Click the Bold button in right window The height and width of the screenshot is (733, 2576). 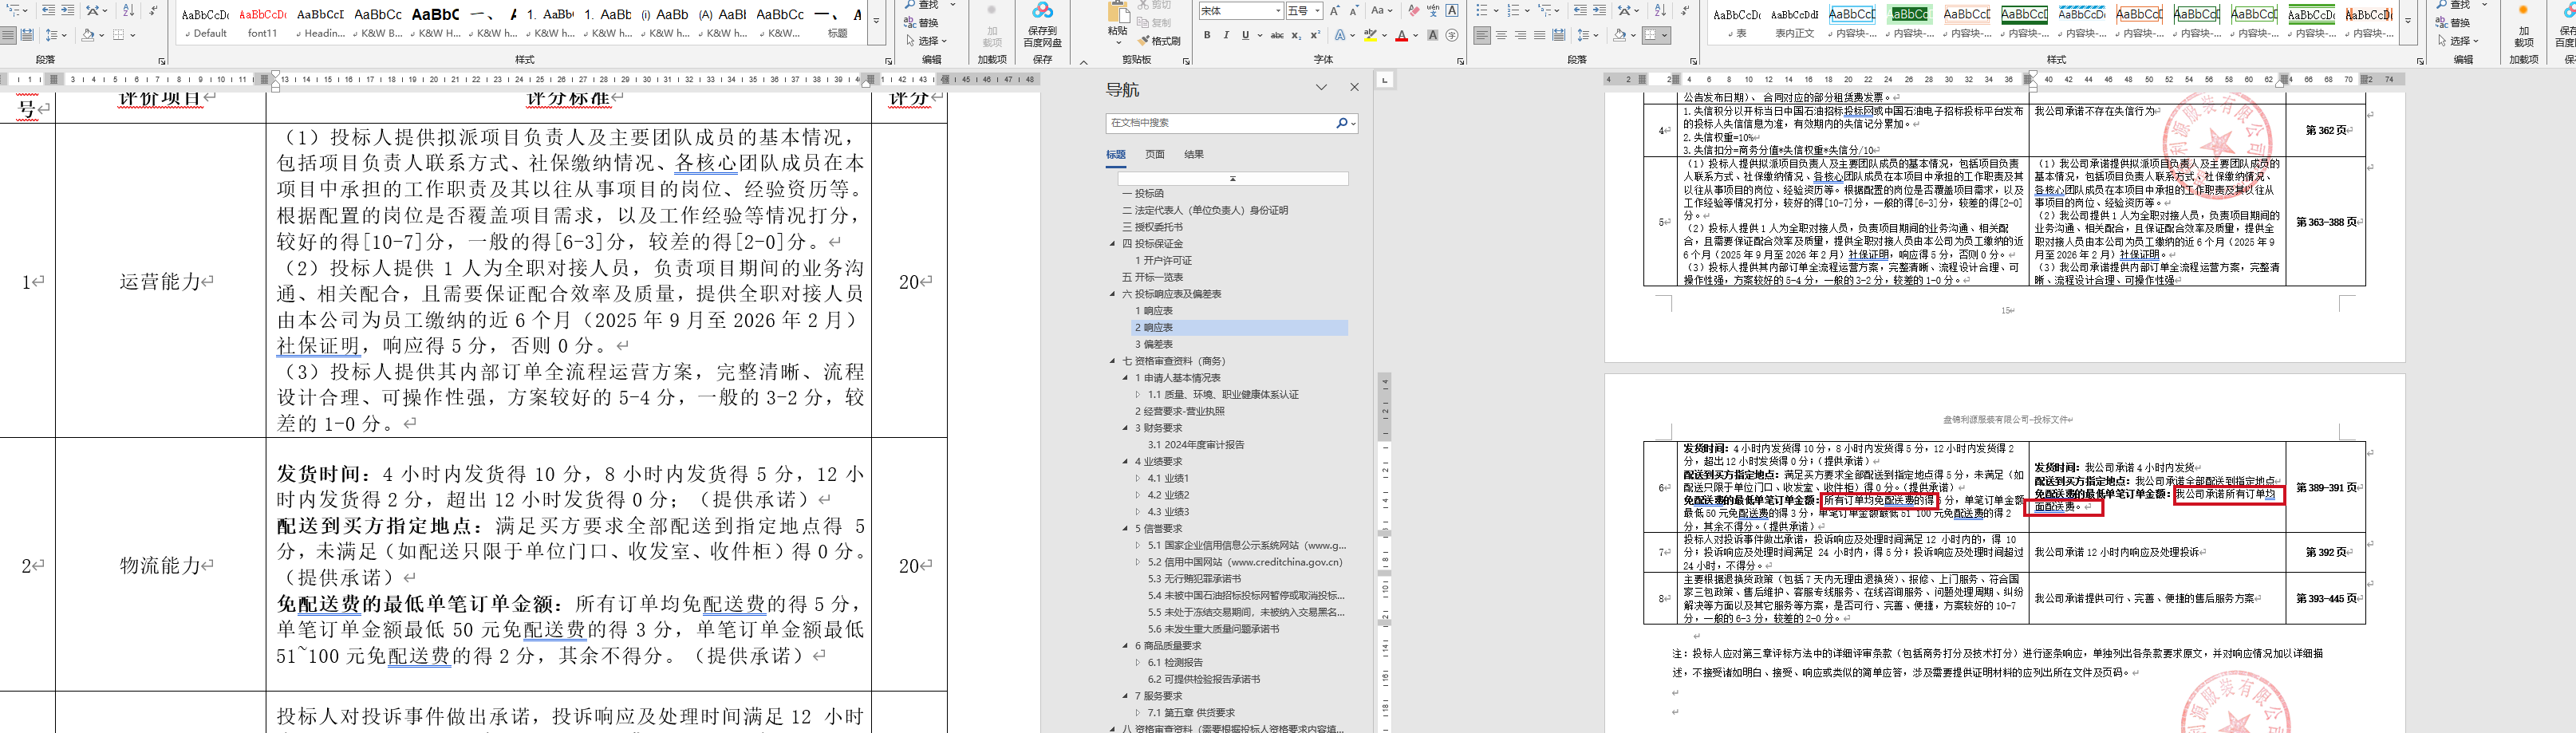point(1207,35)
